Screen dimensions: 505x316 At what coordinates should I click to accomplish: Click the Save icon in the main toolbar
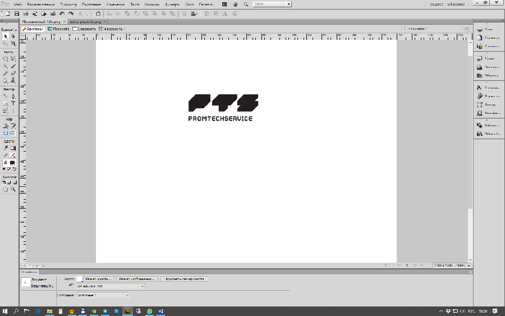tap(17, 13)
